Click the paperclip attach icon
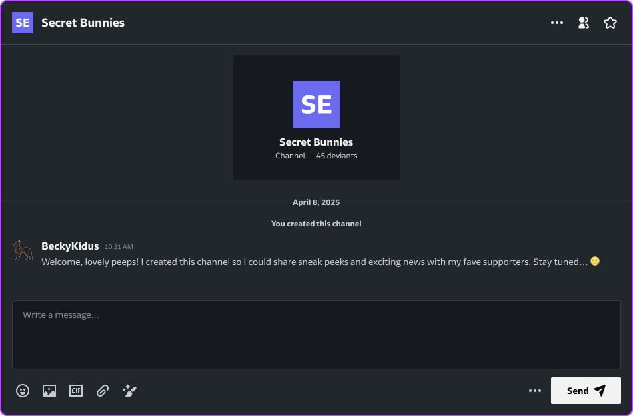This screenshot has width=633, height=416. coord(103,391)
